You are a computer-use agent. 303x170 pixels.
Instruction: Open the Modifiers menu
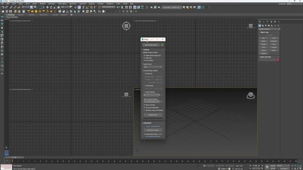coord(43,4)
